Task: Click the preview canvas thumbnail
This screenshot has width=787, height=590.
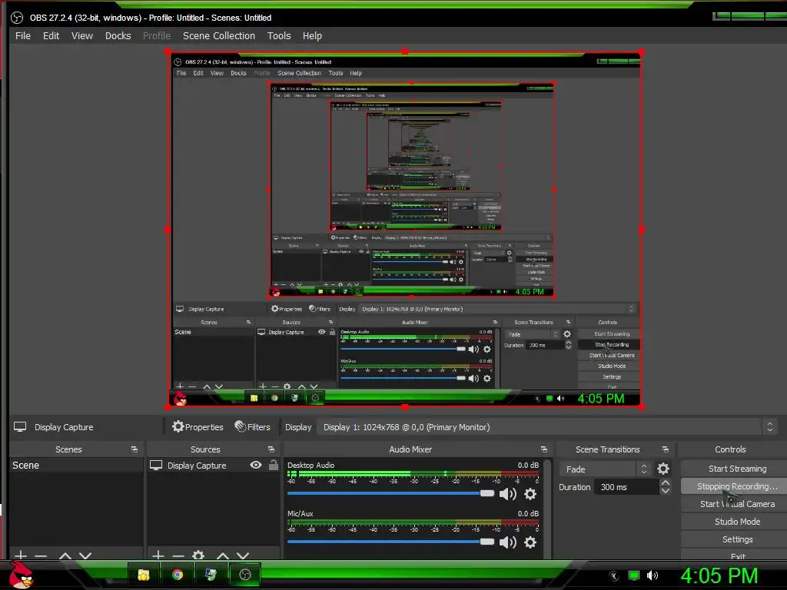Action: 404,229
